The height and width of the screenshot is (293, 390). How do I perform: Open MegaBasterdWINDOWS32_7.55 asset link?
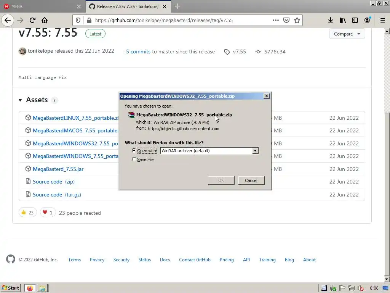click(x=76, y=143)
